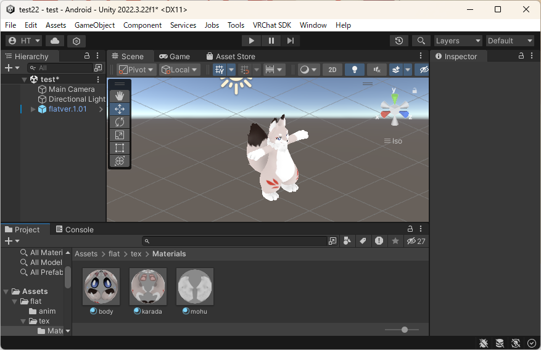The image size is (541, 350).
Task: Toggle 2D view mode
Action: coord(332,70)
